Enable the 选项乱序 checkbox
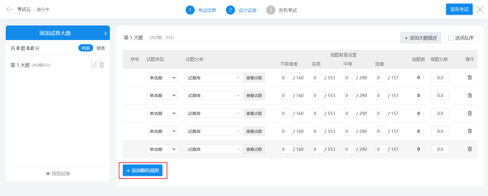The height and width of the screenshot is (196, 488). point(451,38)
